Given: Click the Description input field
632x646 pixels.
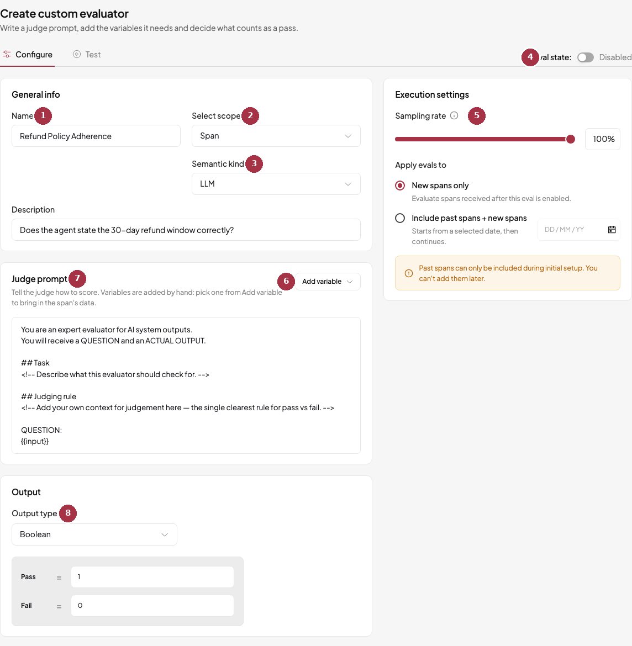Looking at the screenshot, I should tap(186, 230).
